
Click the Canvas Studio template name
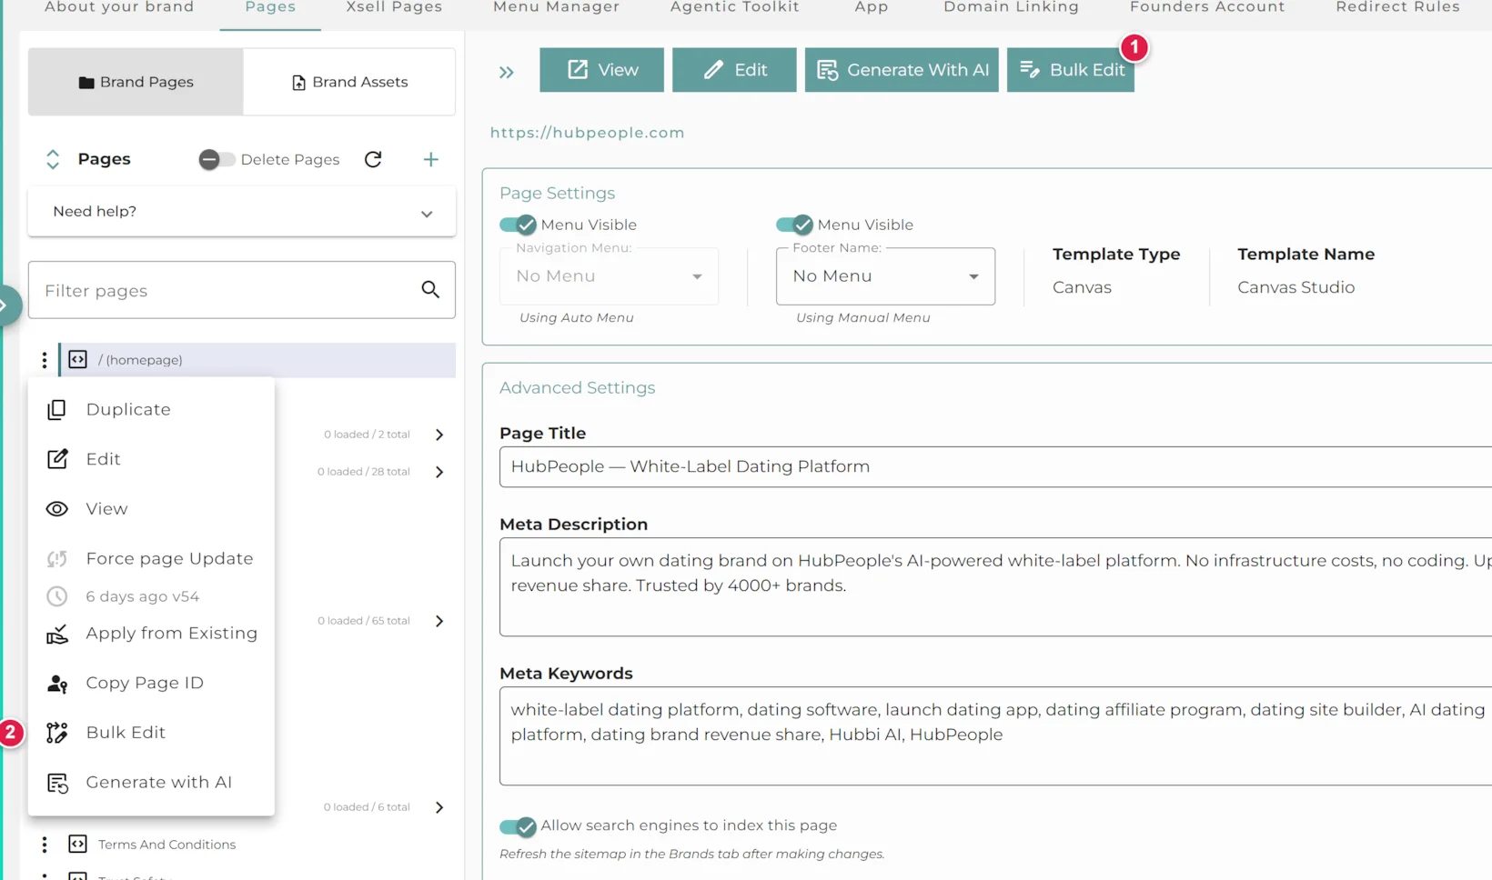1295,287
